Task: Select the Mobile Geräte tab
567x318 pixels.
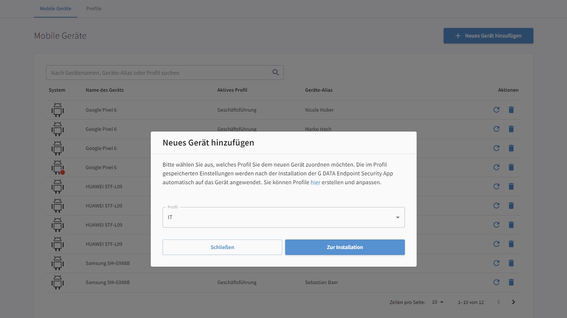Action: point(56,9)
